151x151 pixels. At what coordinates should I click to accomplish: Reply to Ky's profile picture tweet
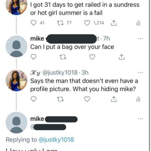(33, 99)
